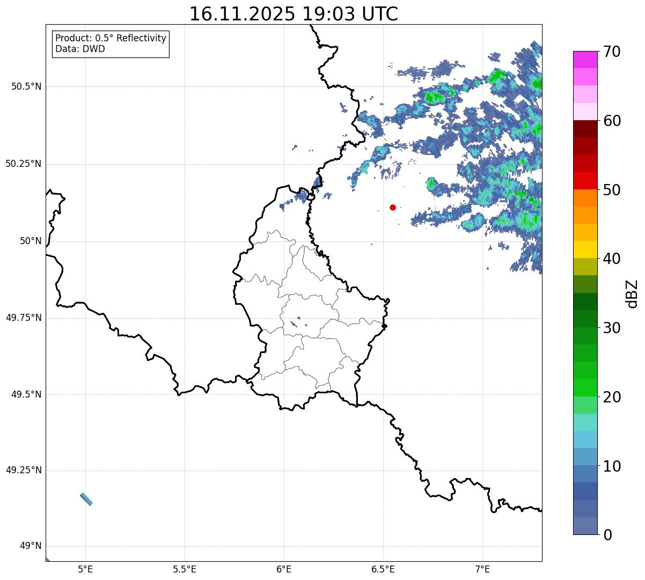645x580 pixels.
Task: Click the 6.5°E longitude label
Action: [383, 569]
